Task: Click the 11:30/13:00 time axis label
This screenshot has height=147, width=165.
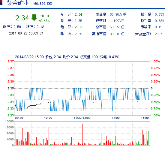Action: tap(82, 118)
